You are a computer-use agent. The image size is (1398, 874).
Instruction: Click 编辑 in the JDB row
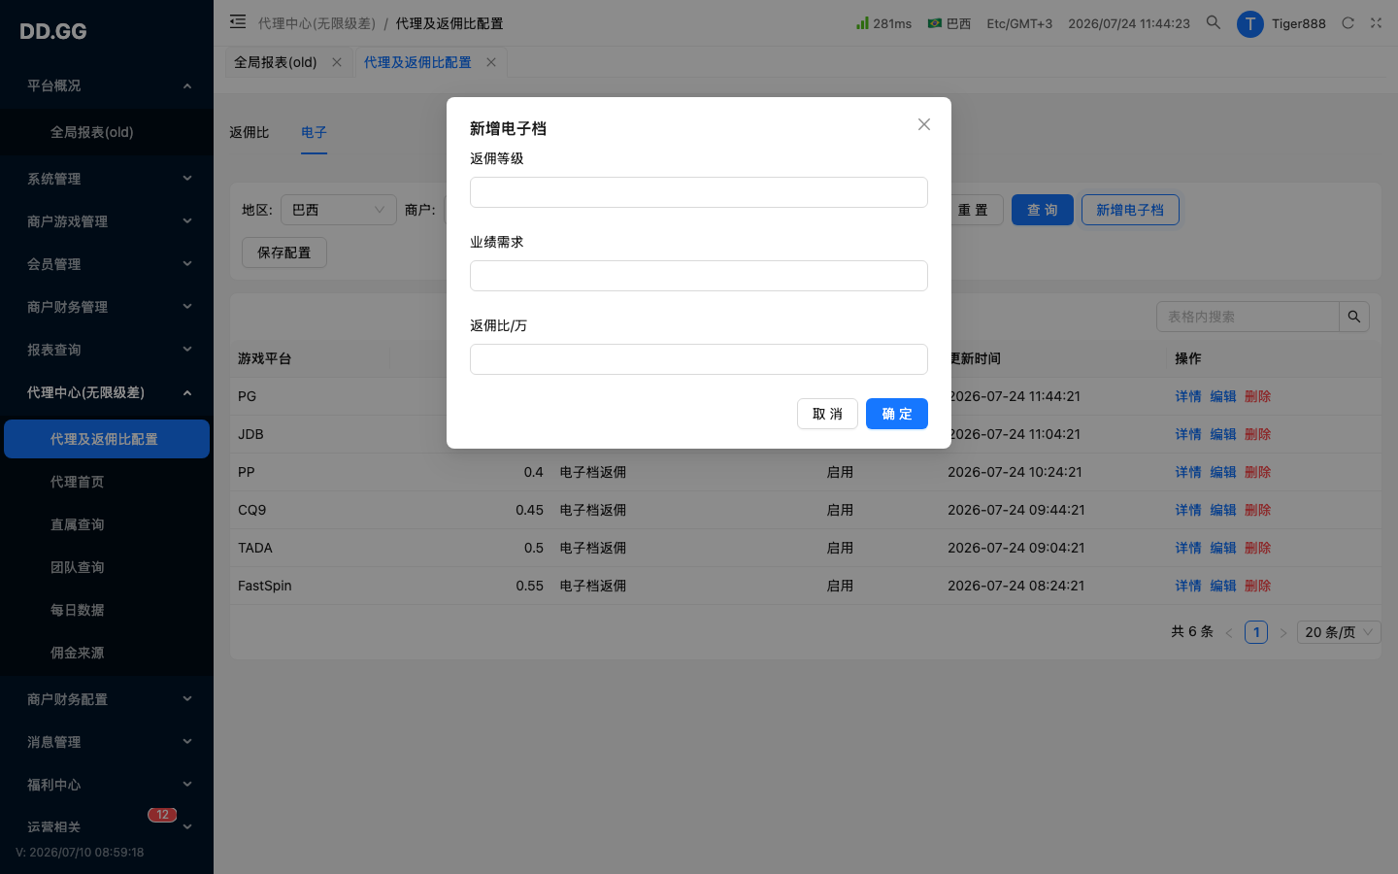tap(1223, 434)
